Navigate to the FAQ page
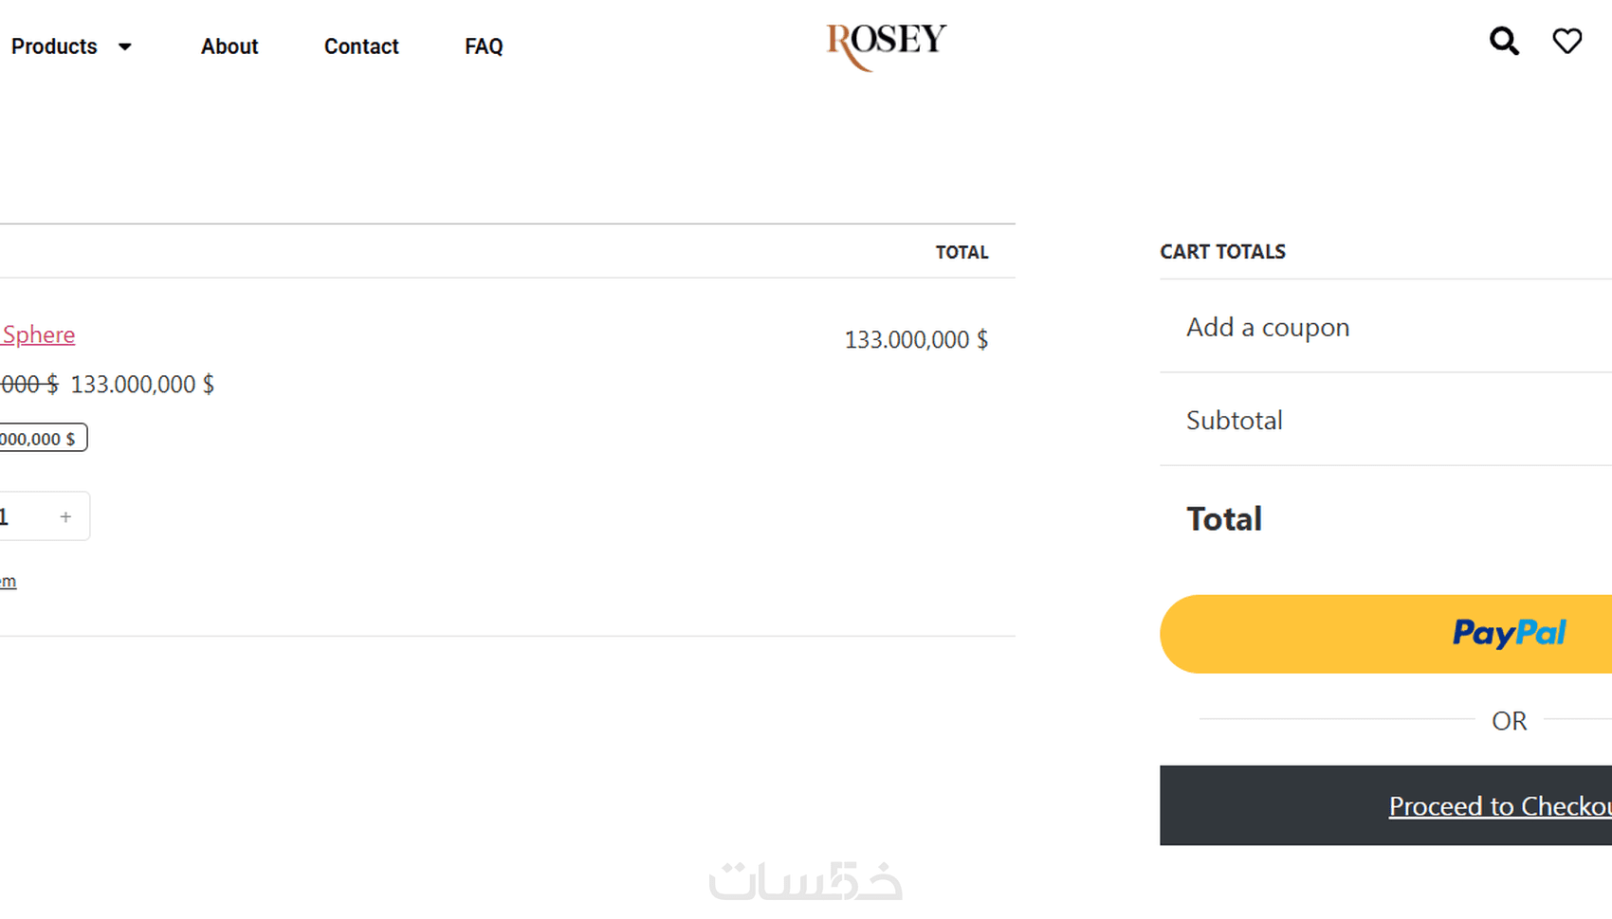The image size is (1612, 919). click(484, 46)
